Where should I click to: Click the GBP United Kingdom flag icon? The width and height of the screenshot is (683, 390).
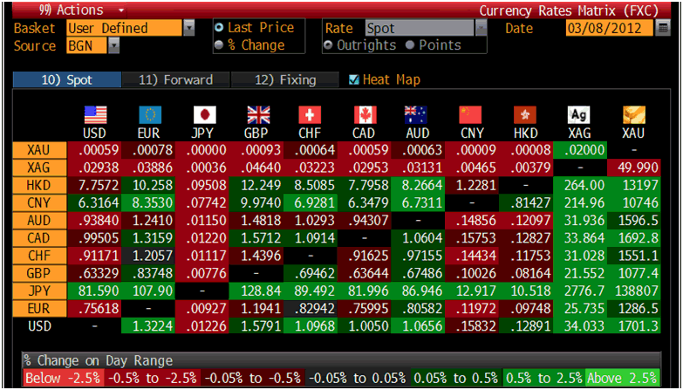(x=258, y=115)
